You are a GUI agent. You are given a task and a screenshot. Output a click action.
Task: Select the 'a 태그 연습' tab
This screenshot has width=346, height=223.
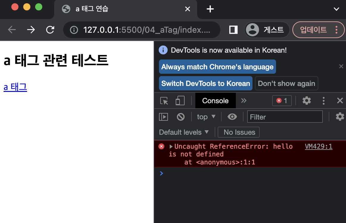(x=126, y=9)
